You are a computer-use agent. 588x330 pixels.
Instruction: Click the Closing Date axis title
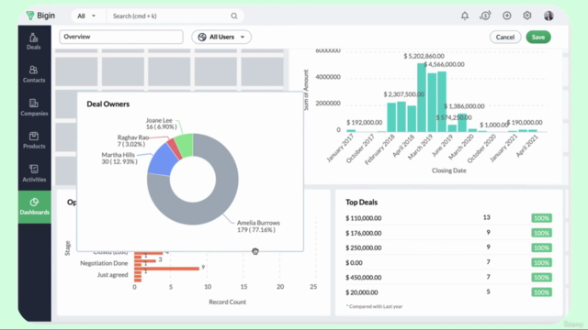point(449,170)
